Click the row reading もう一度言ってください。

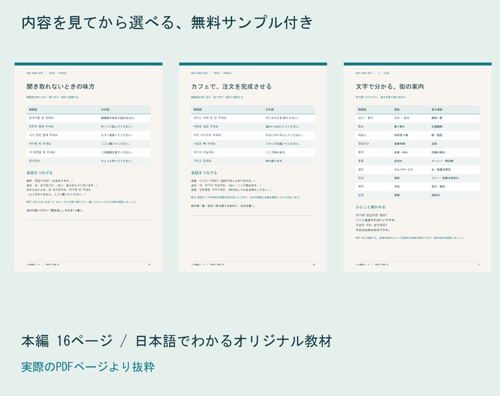pos(88,135)
